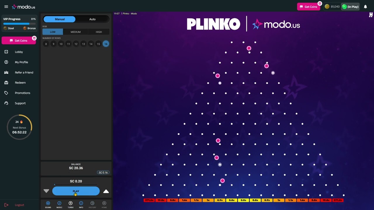Click the SC 20.36 balance value

[x=76, y=168]
